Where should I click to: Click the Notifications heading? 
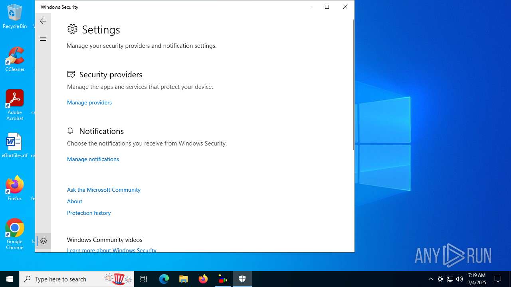click(101, 131)
